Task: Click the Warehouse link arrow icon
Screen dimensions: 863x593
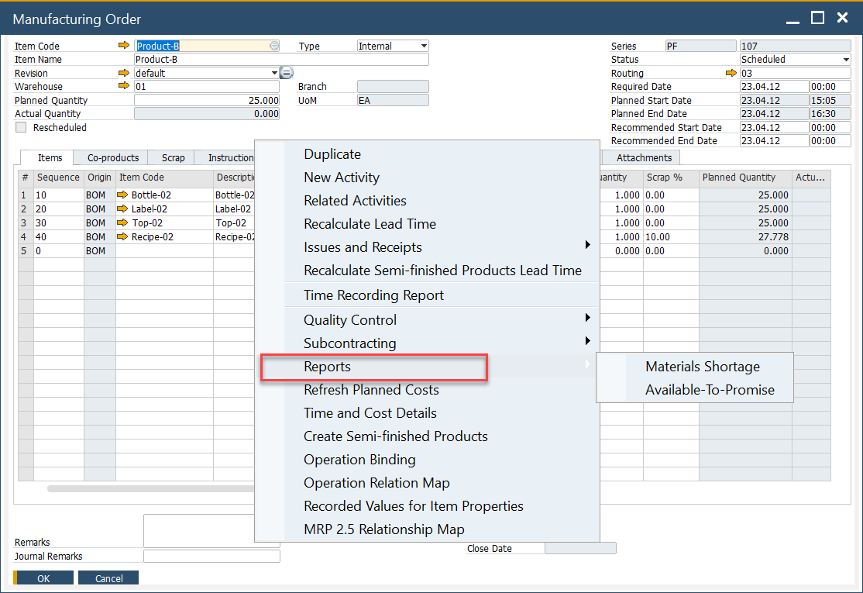Action: [123, 86]
